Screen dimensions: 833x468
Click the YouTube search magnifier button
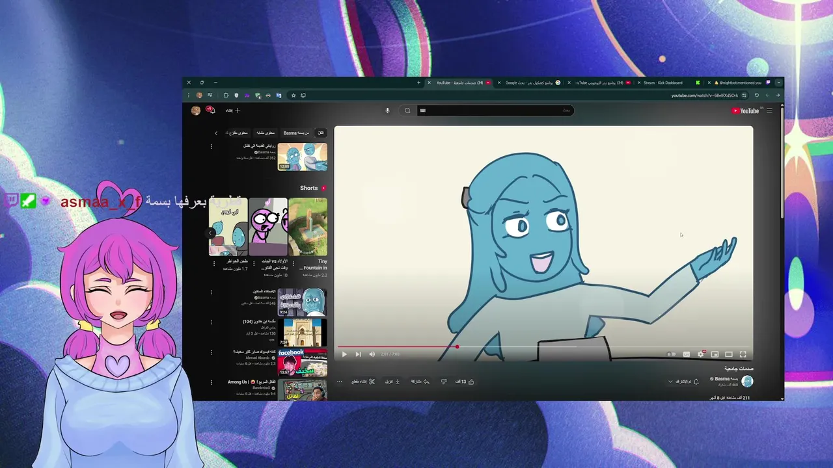407,110
